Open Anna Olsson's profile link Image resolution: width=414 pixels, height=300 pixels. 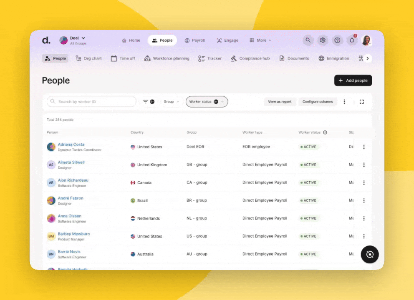(70, 216)
